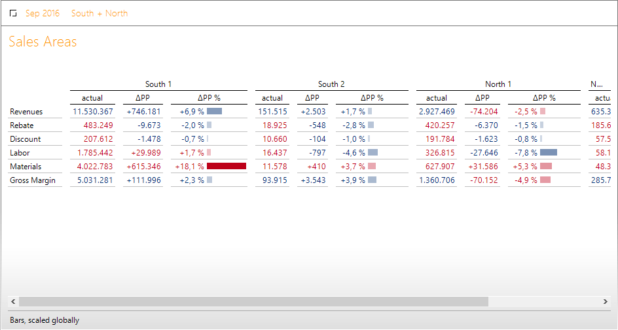Click the Materials pink bar in South 2

click(x=371, y=167)
